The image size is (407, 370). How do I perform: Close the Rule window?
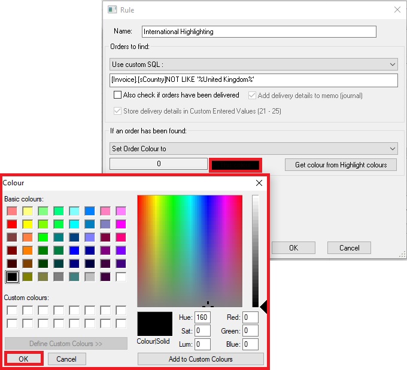tap(397, 10)
